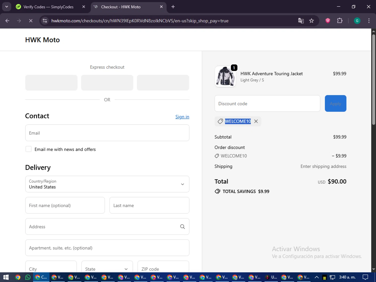Expand the Country/Region dropdown
The image size is (376, 282).
(107, 184)
